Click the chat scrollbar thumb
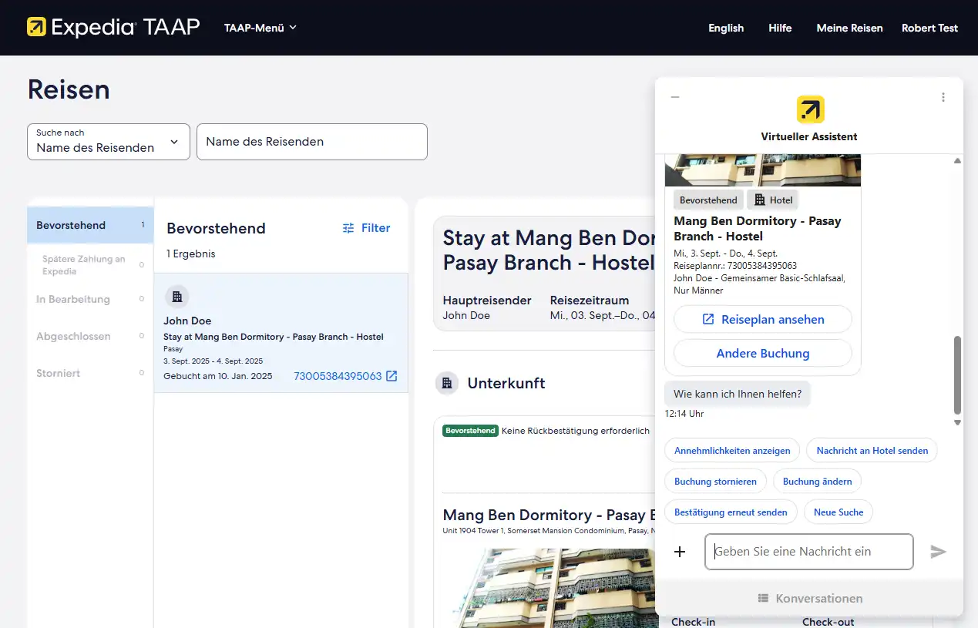Viewport: 978px width, 628px height. pos(957,374)
